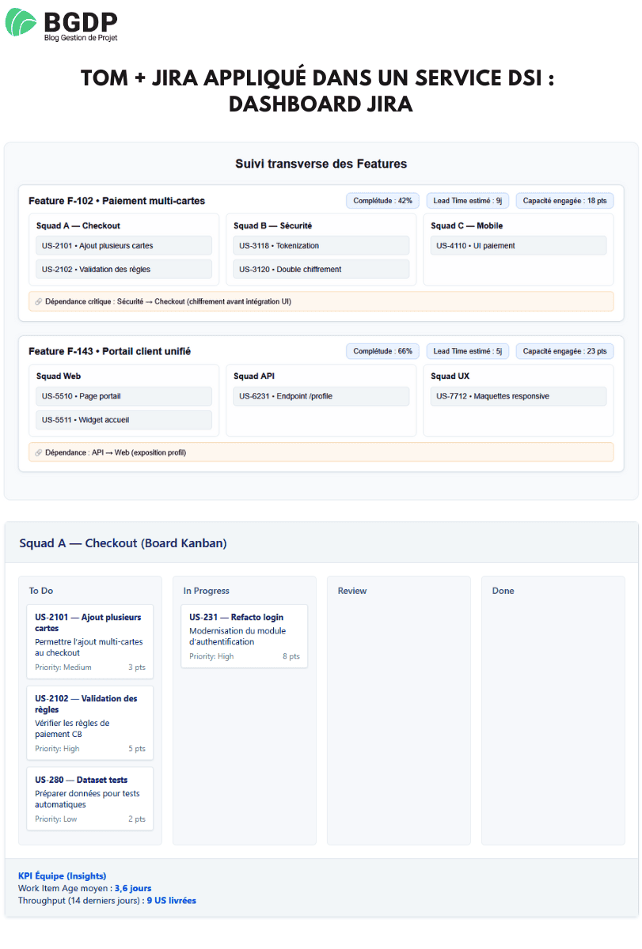This screenshot has height=949, width=642.
Task: Switch to the Review column
Action: 351,591
